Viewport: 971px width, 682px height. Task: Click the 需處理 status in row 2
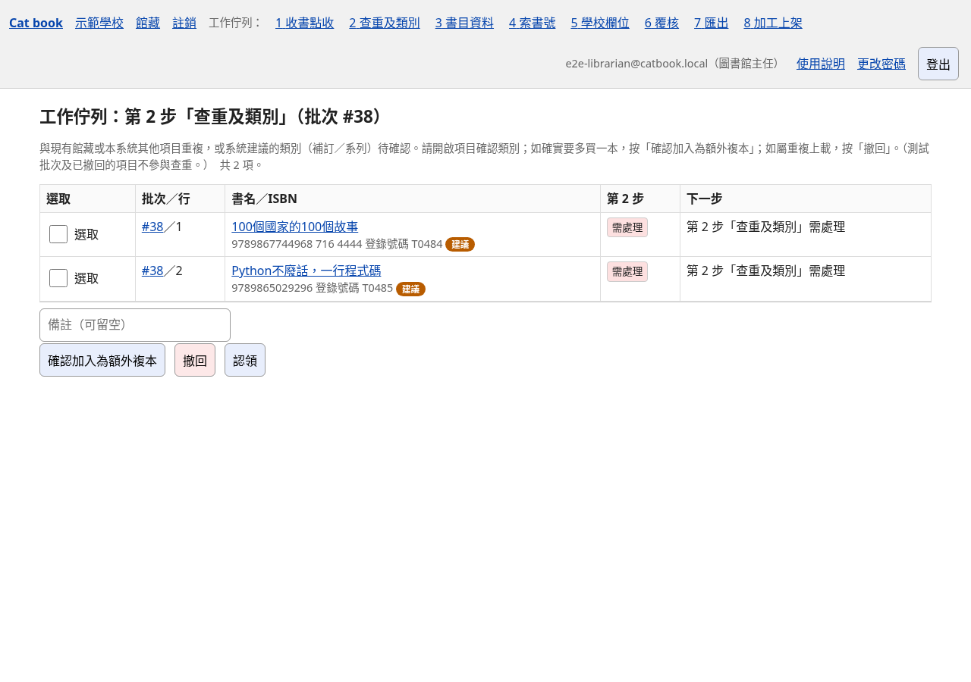627,271
